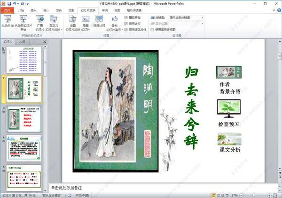
Task: Click Rehearse Timings (排练计时) icon
Action: tap(100, 22)
